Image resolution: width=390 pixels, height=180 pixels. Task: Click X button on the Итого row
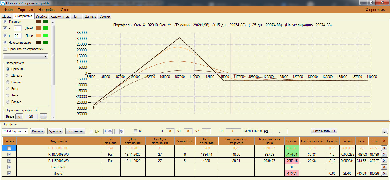tap(384, 173)
